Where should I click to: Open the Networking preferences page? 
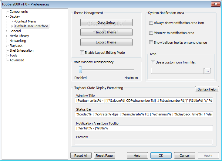coord(18,41)
